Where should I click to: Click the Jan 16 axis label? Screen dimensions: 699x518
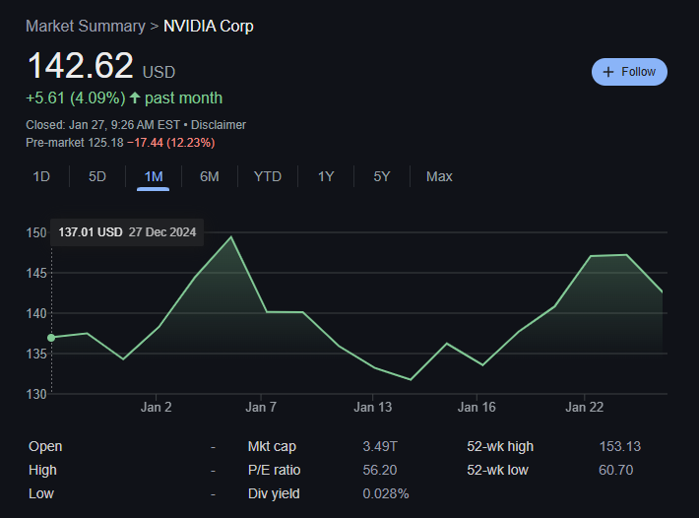pos(477,407)
